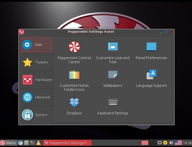Open the Peppermint Menu button
The height and width of the screenshot is (147, 192).
click(8, 143)
